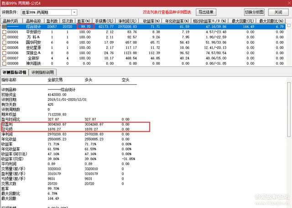Screen dimensions: 292x208
Task: Select the 平安银行 stock name
Action: point(33,32)
